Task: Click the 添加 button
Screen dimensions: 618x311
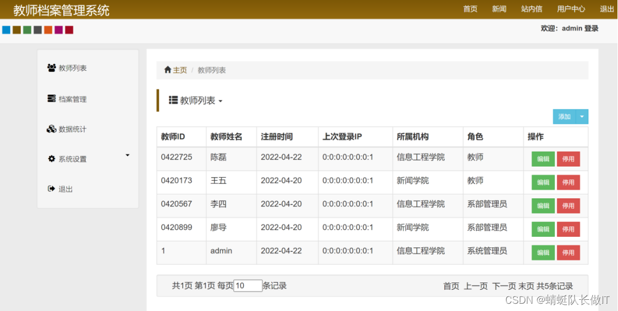Action: coord(564,117)
